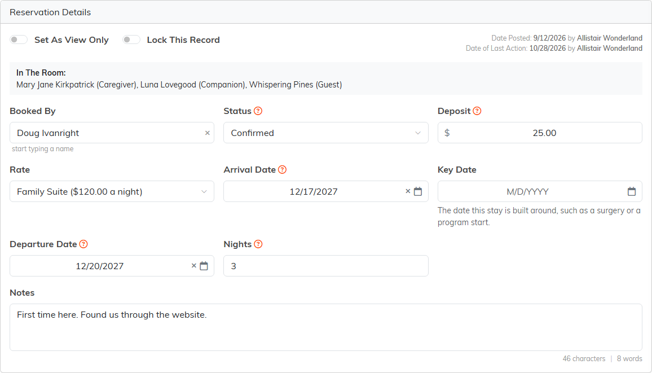Click the Nights input field
The height and width of the screenshot is (373, 652).
(x=325, y=266)
